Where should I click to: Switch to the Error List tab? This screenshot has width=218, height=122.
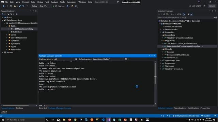(43, 108)
